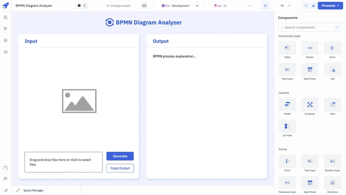The width and height of the screenshot is (346, 195).
Task: Select the Text Input component under Commonly Used
Action: coord(287,72)
